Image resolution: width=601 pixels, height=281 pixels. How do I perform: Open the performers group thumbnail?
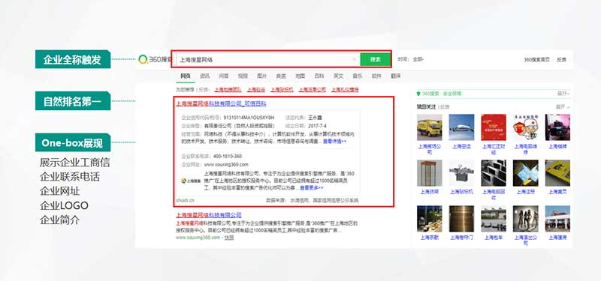point(525,219)
